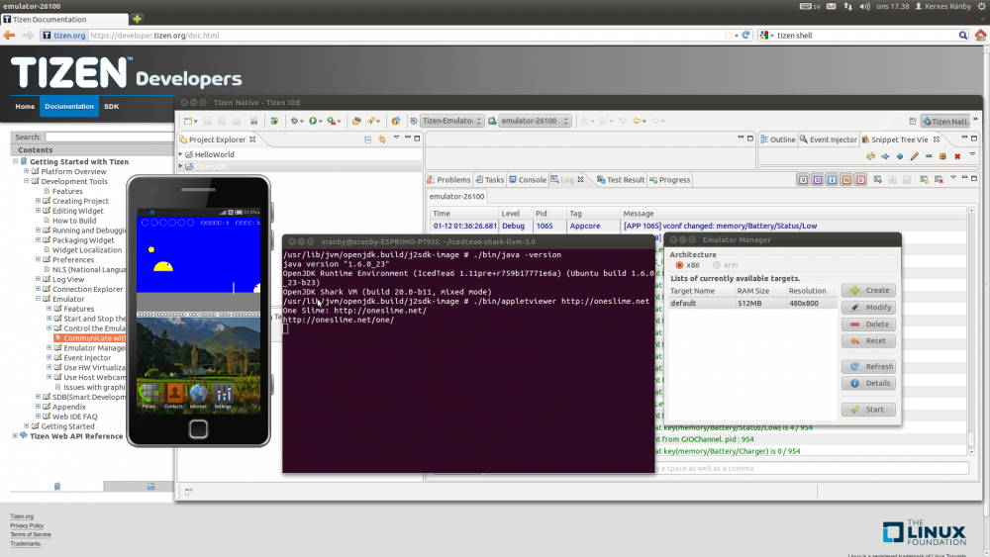The height and width of the screenshot is (557, 990).
Task: Open the Tizen-Emulator dropdown in toolbar
Action: [451, 121]
